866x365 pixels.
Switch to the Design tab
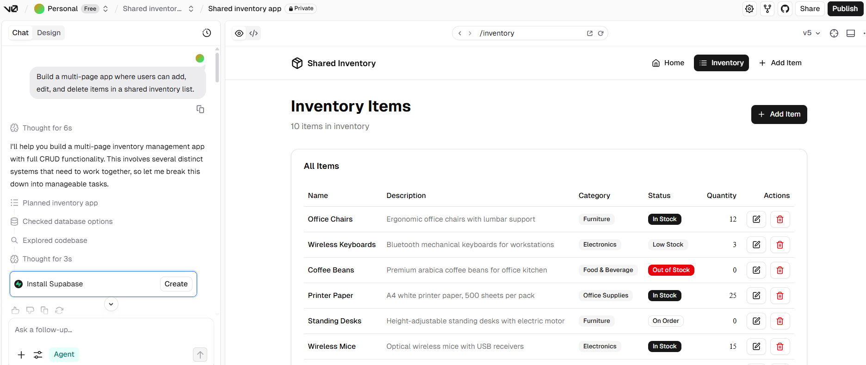pos(49,33)
